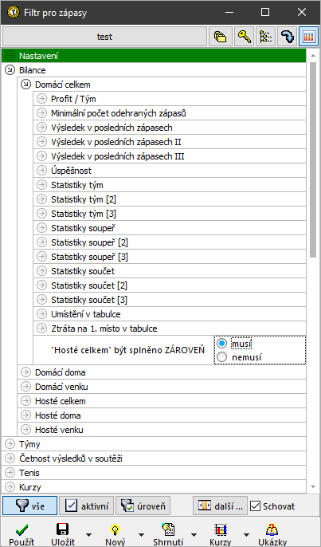Collapse the Bilance tree section
Screen dimensions: 321x547
click(10, 70)
